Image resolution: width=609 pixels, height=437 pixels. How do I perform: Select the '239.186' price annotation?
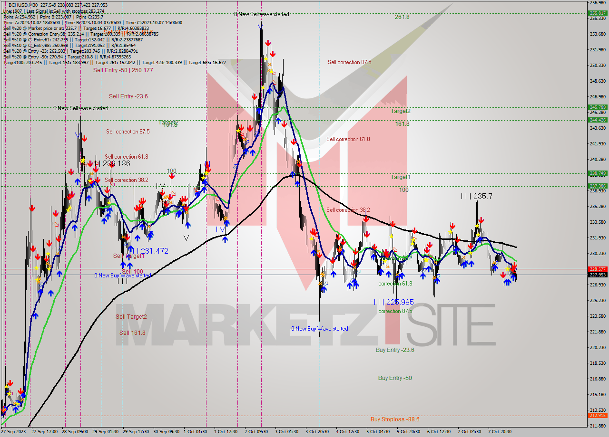pyautogui.click(x=116, y=163)
